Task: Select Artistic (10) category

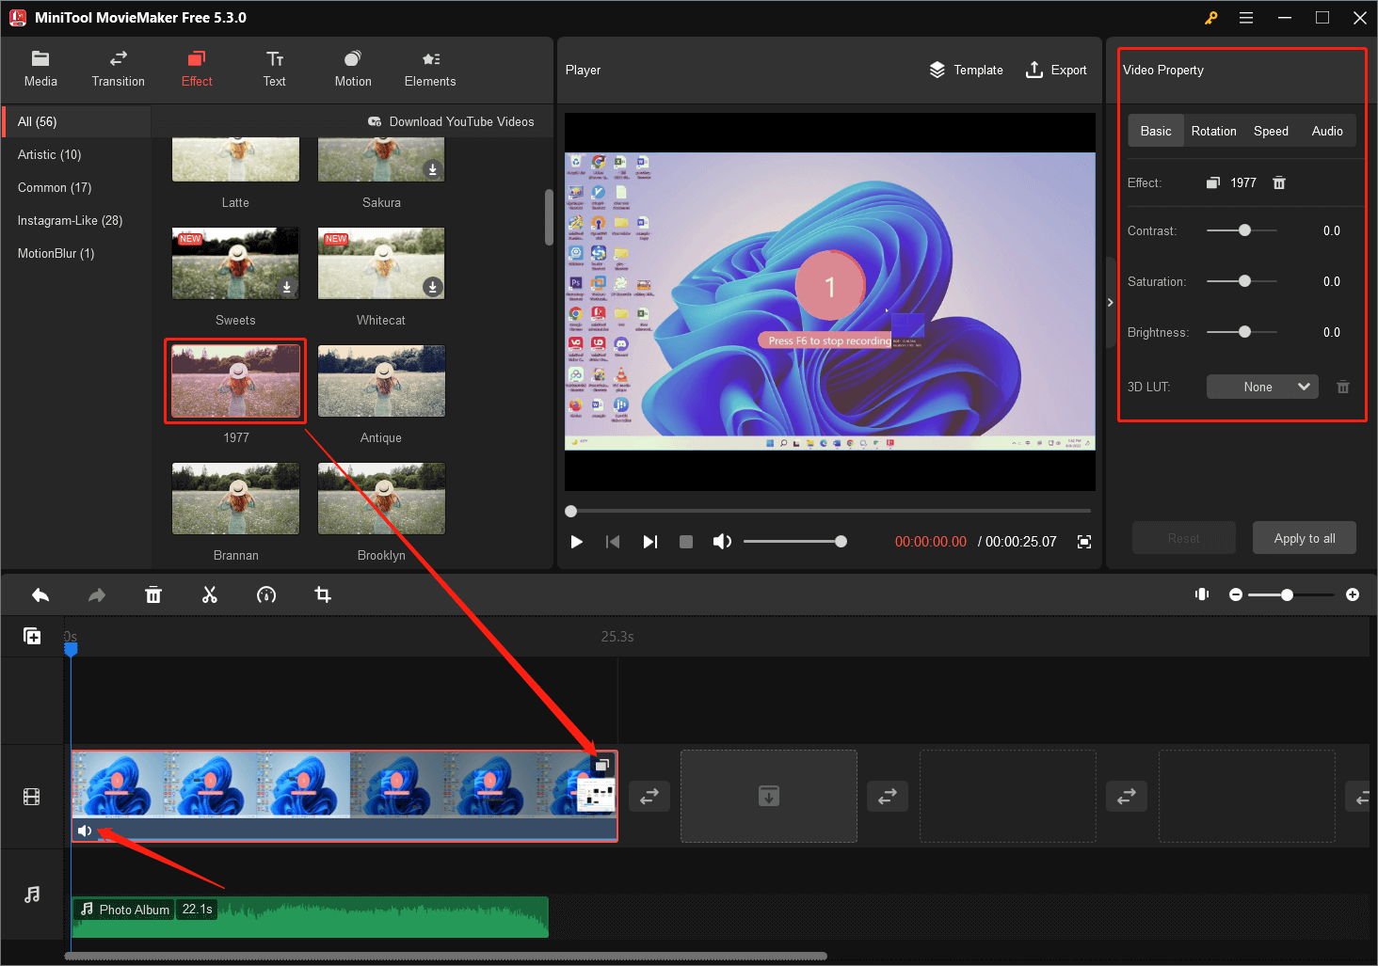Action: (x=50, y=154)
